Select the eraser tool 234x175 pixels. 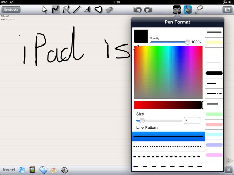tap(109, 10)
